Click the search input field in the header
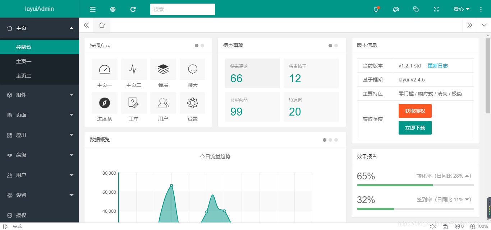 [x=182, y=9]
